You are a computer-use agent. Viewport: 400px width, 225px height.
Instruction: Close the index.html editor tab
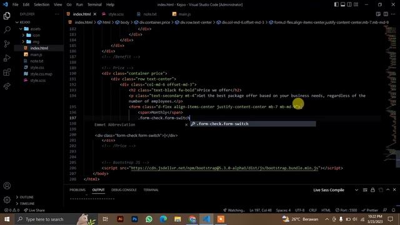click(95, 14)
